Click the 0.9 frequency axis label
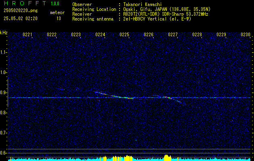Viewport: 254px width, 161px height. tap(3, 93)
